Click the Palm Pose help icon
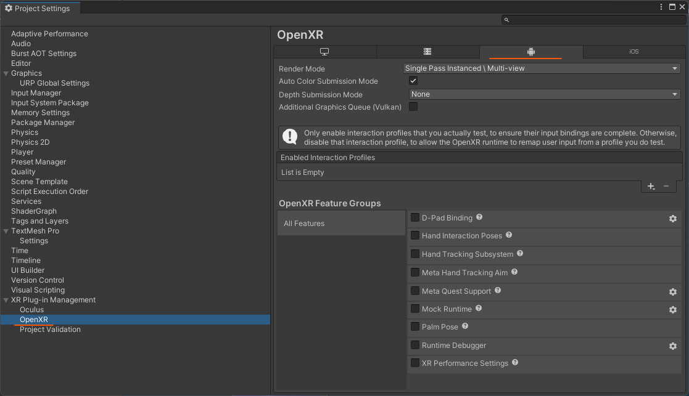 [465, 326]
